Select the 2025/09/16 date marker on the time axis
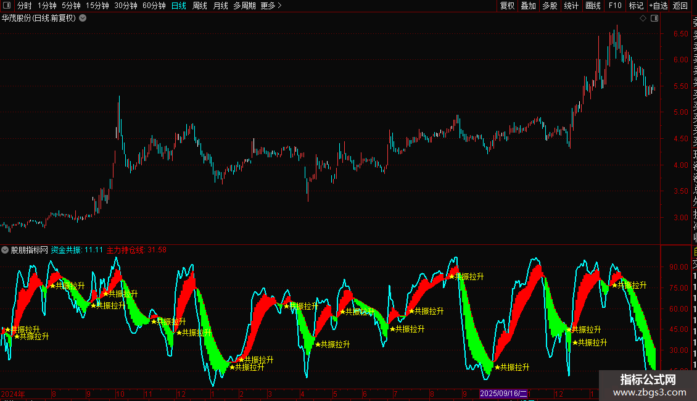 tap(503, 394)
